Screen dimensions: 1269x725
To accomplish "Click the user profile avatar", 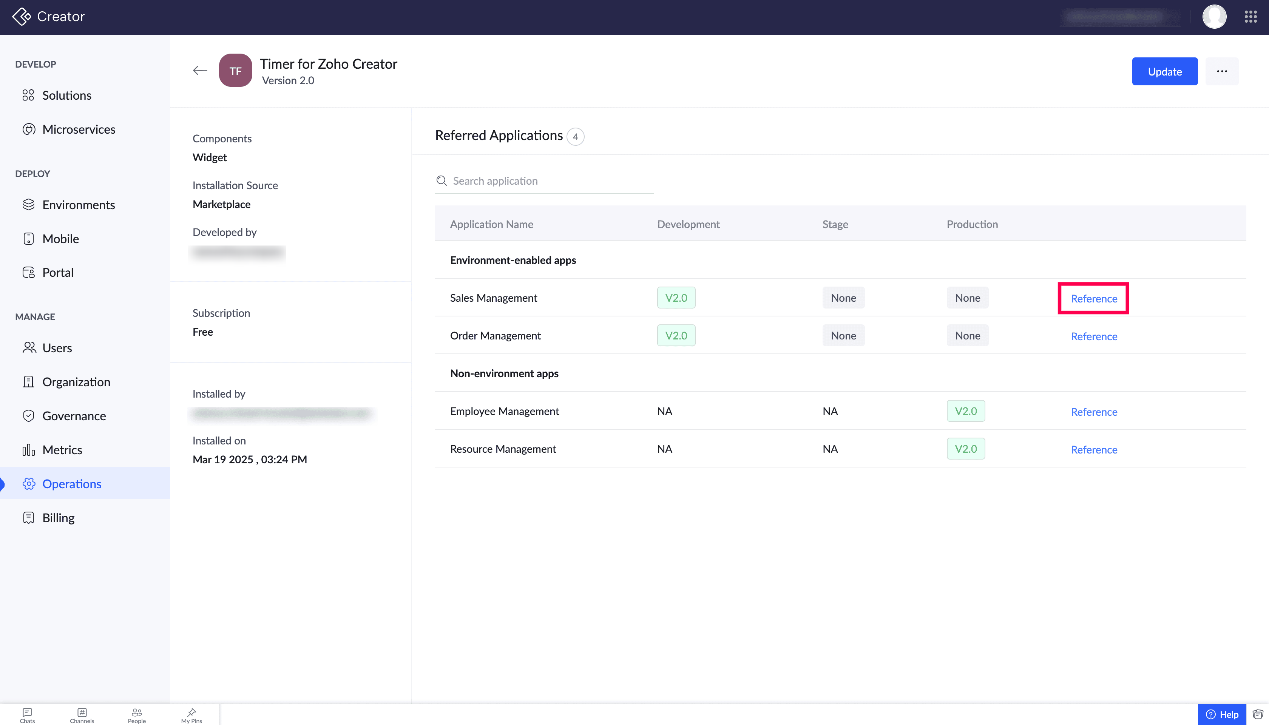I will click(x=1214, y=17).
